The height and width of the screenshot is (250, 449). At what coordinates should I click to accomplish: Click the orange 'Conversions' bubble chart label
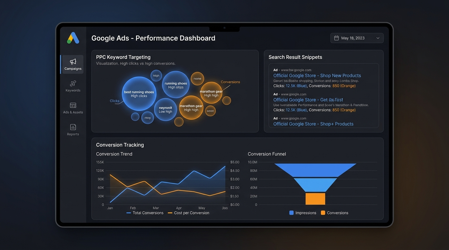coord(230,82)
